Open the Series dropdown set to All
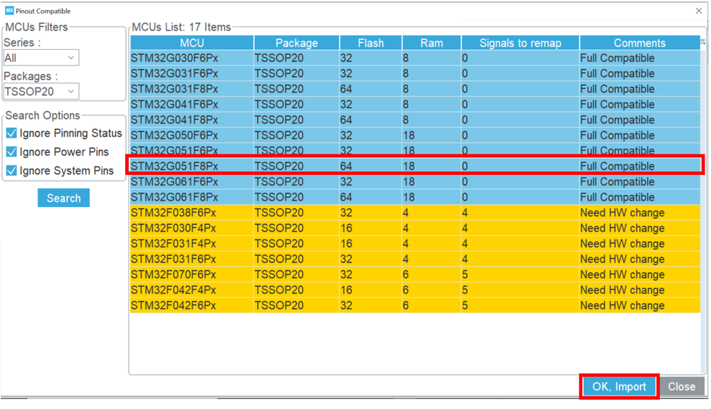The height and width of the screenshot is (409, 711). [41, 58]
